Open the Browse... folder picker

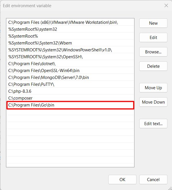tap(153, 52)
